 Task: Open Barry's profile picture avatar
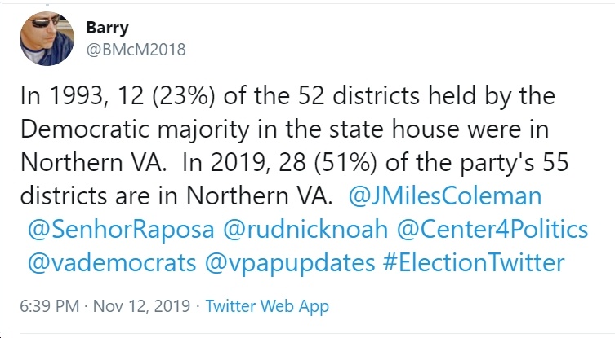click(x=47, y=38)
